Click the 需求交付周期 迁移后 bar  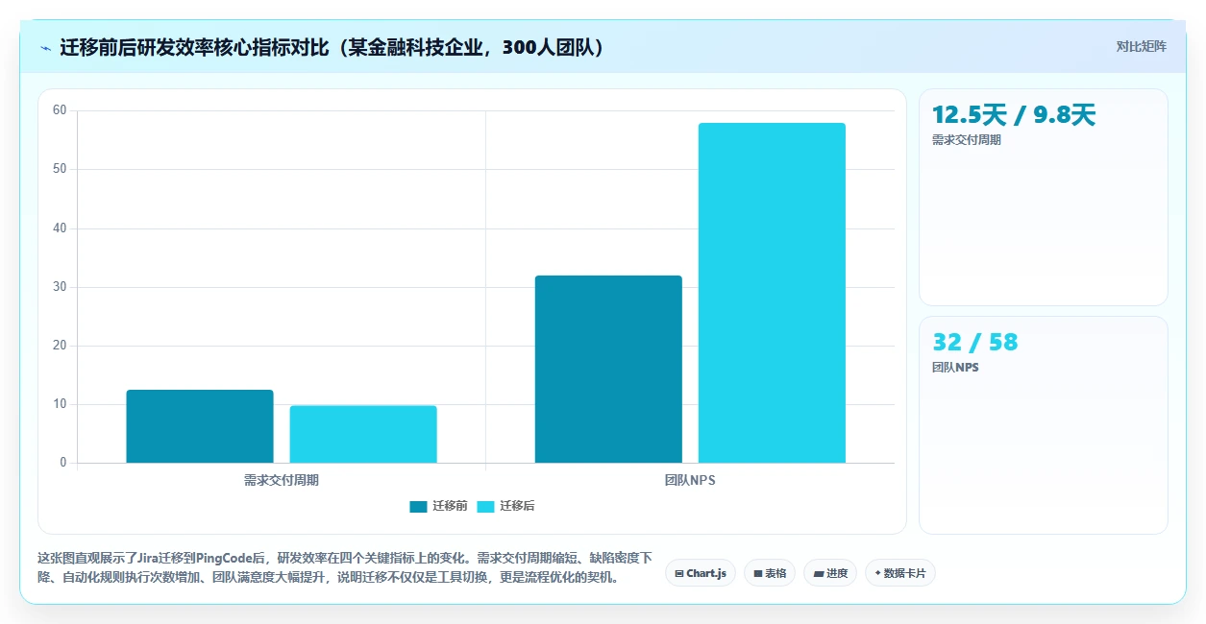(x=363, y=434)
